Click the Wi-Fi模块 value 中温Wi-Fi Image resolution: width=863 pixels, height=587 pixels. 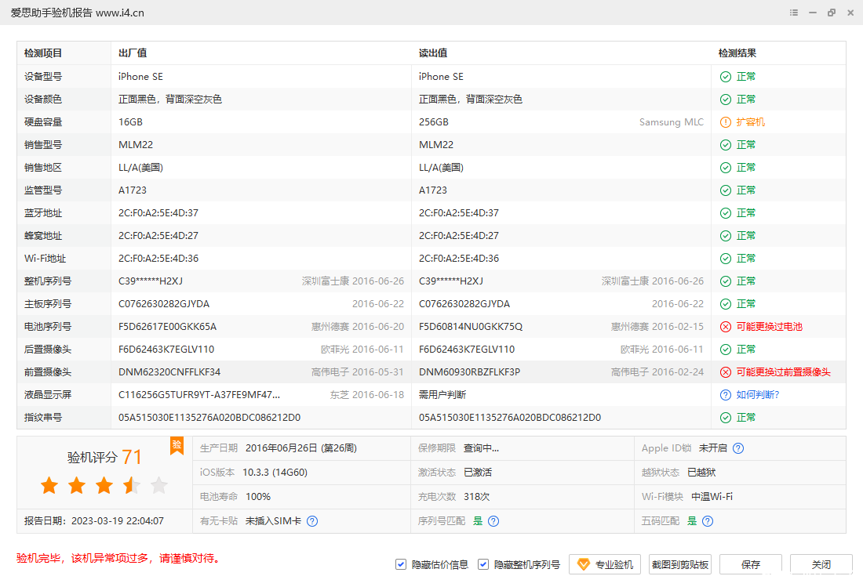click(712, 497)
